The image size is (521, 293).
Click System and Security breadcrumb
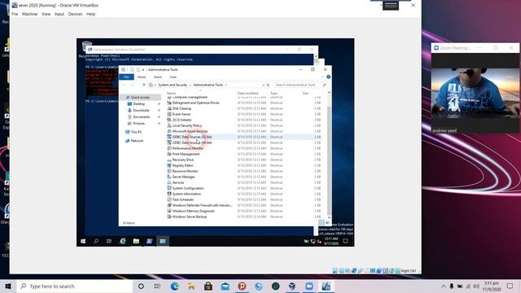173,85
